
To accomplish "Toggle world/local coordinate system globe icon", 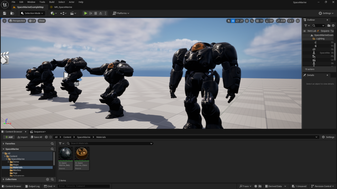I will pos(247,21).
